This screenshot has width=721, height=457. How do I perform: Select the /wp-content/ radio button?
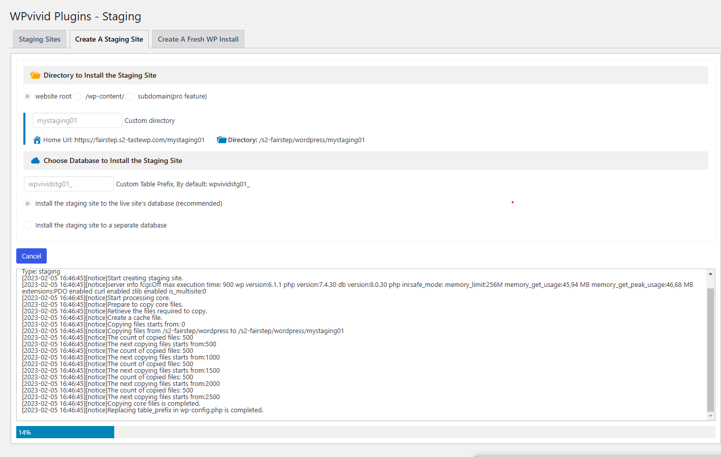pyautogui.click(x=78, y=96)
